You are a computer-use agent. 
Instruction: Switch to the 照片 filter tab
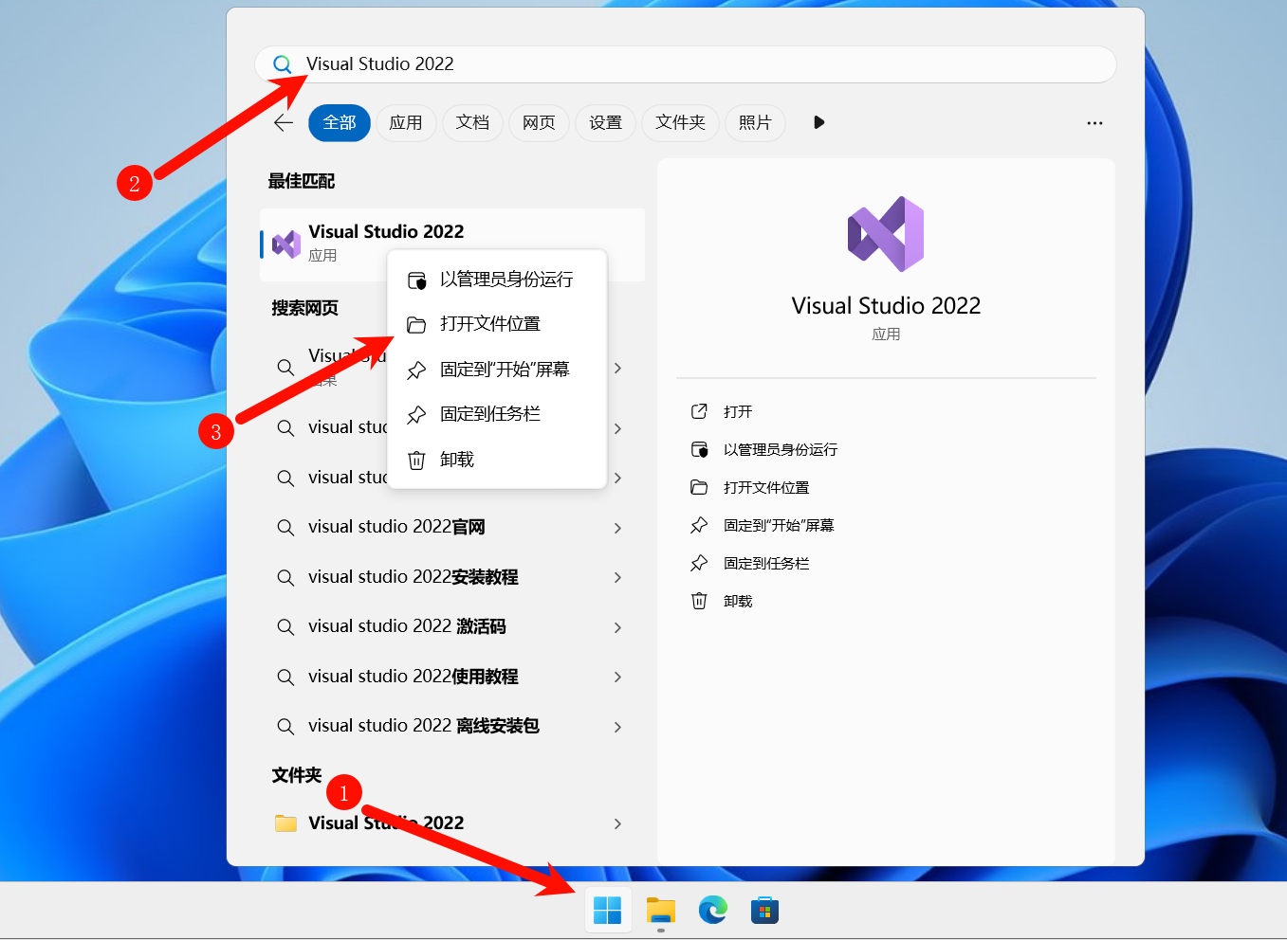coord(755,122)
